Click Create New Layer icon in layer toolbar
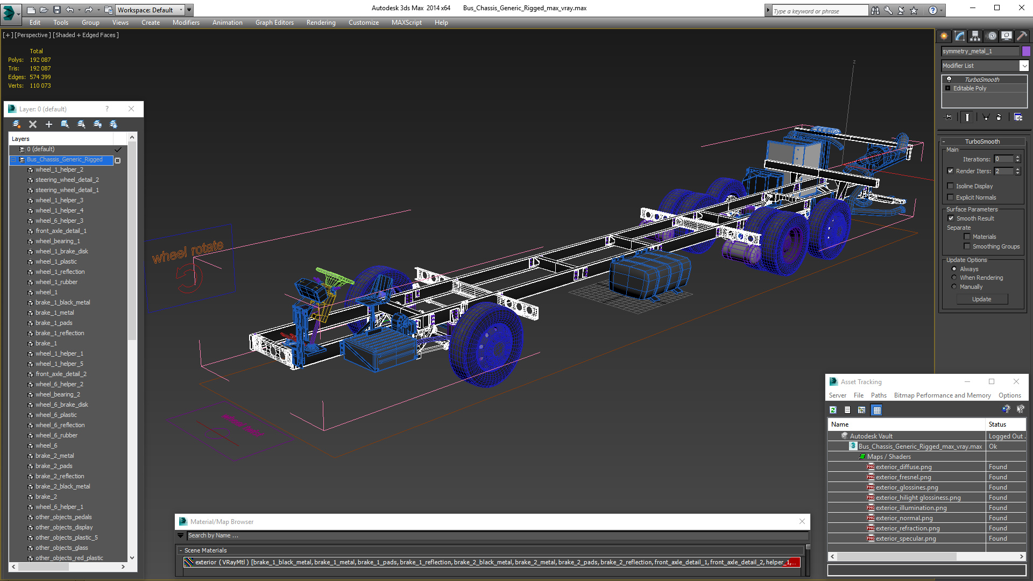 [17, 124]
